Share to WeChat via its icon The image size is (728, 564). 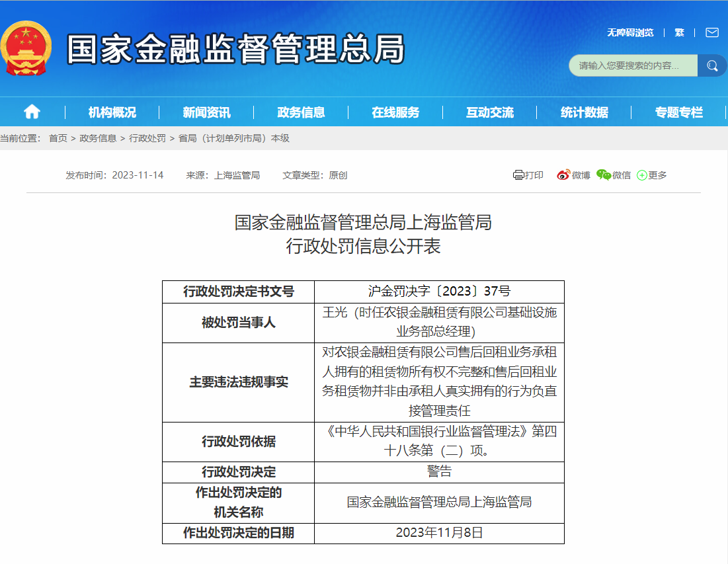pos(603,175)
